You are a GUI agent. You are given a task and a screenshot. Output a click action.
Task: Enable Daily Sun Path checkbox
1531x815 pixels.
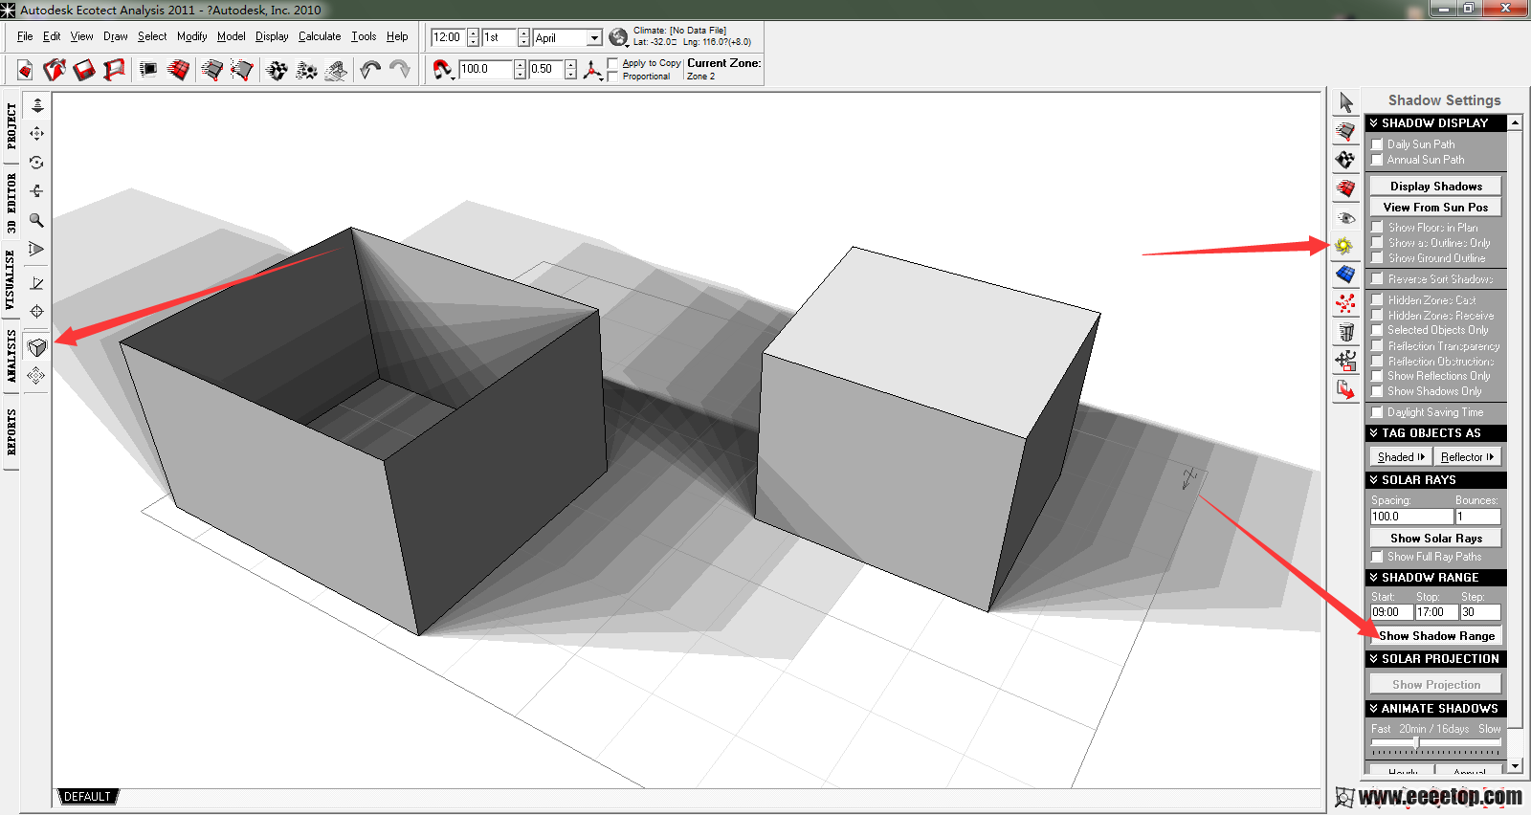1377,144
